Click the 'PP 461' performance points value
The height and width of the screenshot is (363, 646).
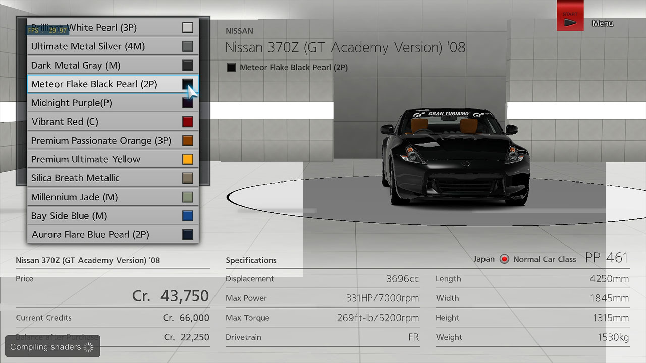tap(607, 258)
